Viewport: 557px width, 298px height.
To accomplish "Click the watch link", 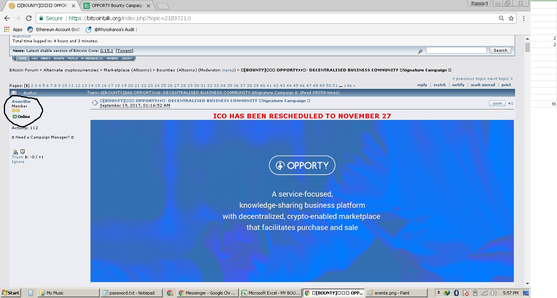I will 440,85.
